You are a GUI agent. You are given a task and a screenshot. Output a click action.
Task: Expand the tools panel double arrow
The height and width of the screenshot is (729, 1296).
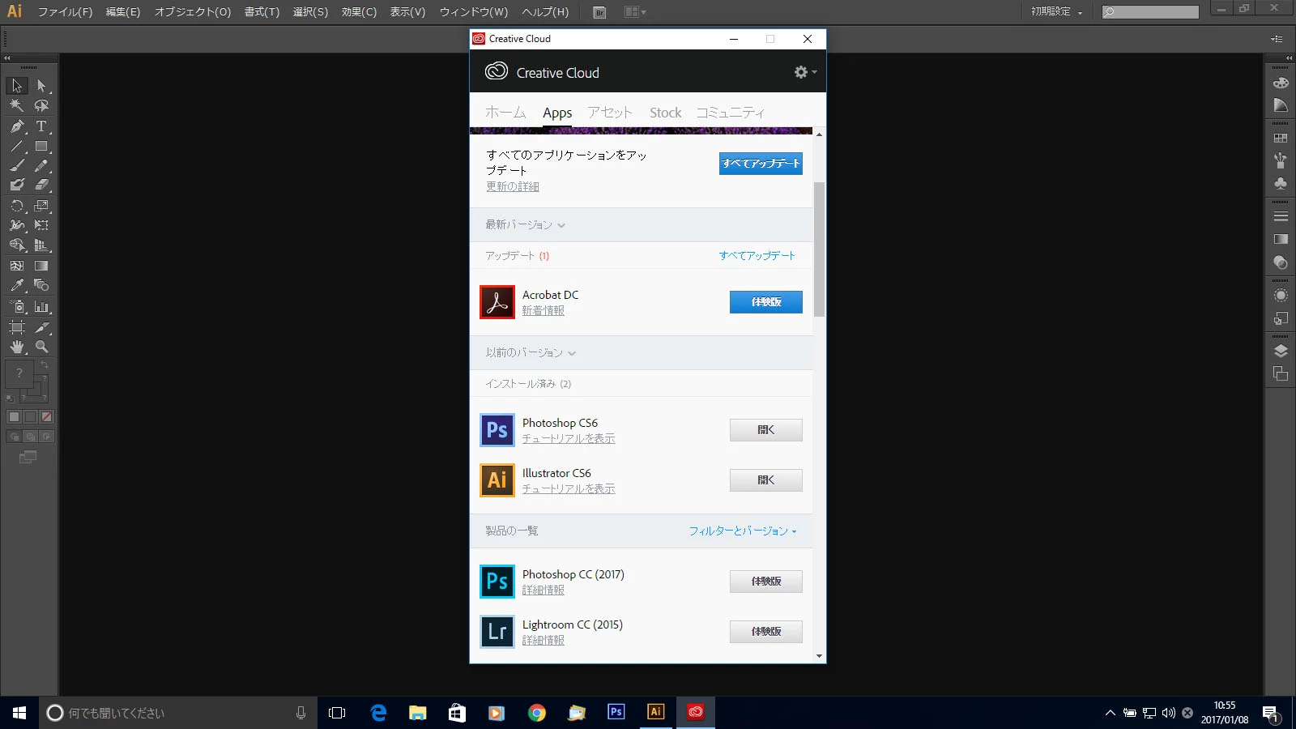click(7, 58)
